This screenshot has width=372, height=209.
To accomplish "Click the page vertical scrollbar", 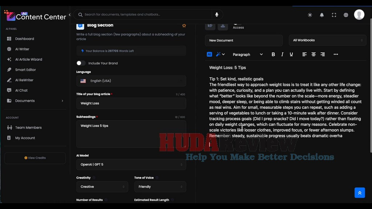I will (371, 85).
